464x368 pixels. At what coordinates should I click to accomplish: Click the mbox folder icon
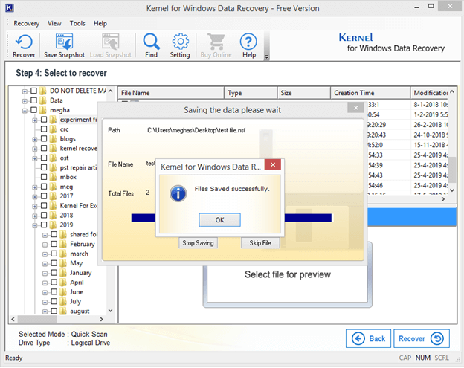[x=54, y=177]
